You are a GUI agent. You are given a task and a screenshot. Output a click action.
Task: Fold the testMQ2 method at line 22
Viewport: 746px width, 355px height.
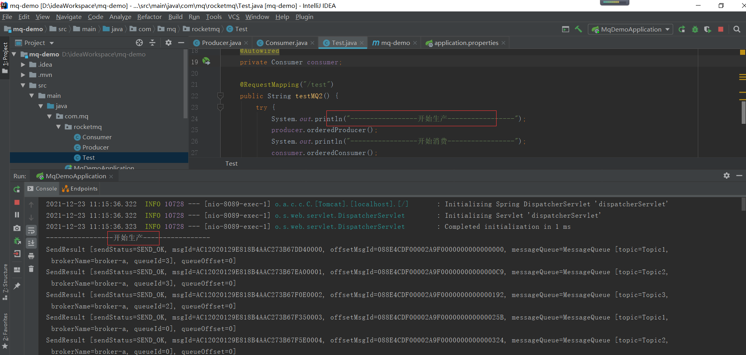tap(221, 96)
